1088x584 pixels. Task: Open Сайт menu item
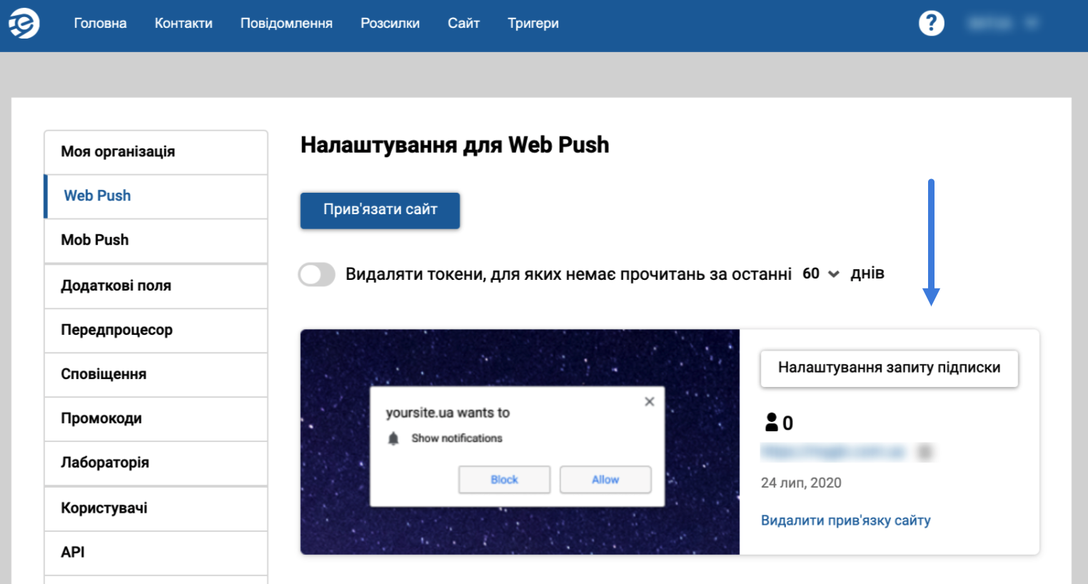point(463,24)
